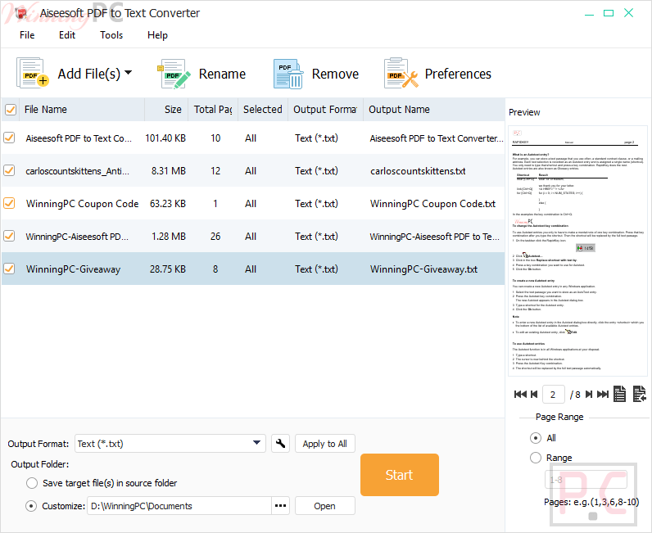Select the All page range option

pos(536,438)
